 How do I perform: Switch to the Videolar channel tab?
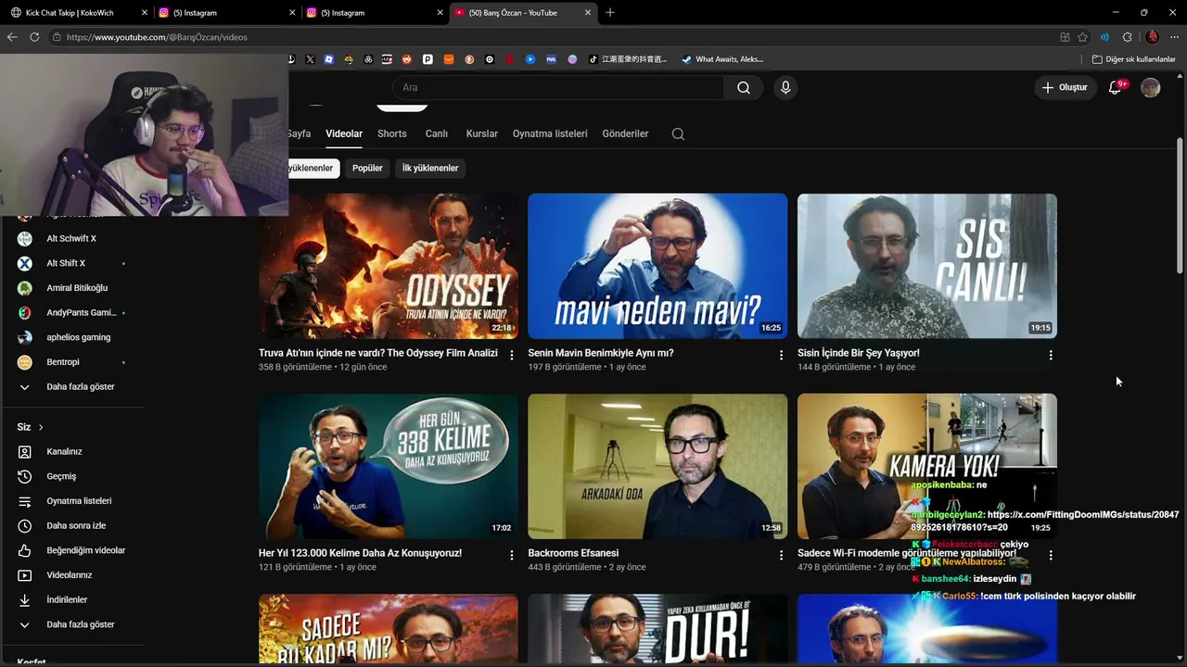click(344, 133)
